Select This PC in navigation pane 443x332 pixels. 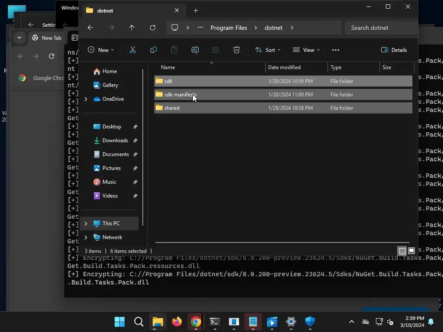(x=109, y=223)
